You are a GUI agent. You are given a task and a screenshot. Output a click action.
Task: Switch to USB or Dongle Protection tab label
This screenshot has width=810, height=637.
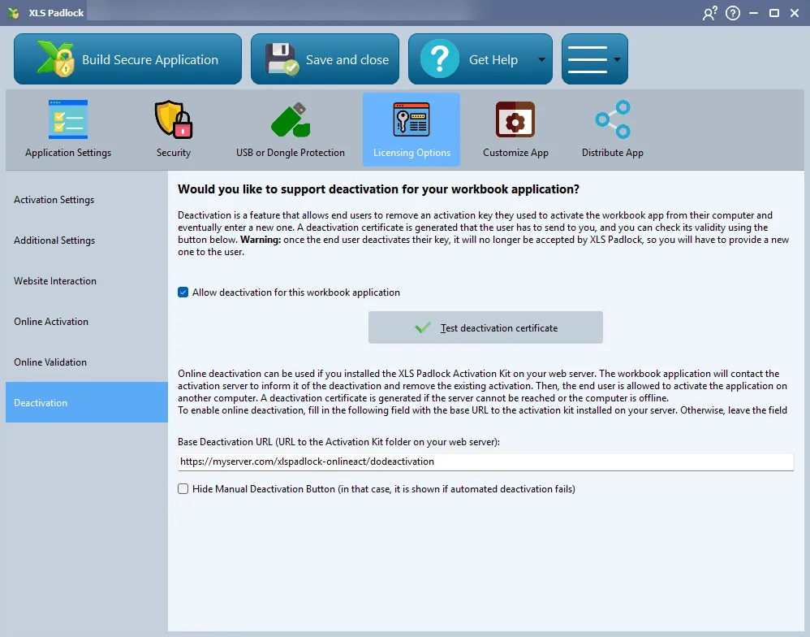click(291, 153)
